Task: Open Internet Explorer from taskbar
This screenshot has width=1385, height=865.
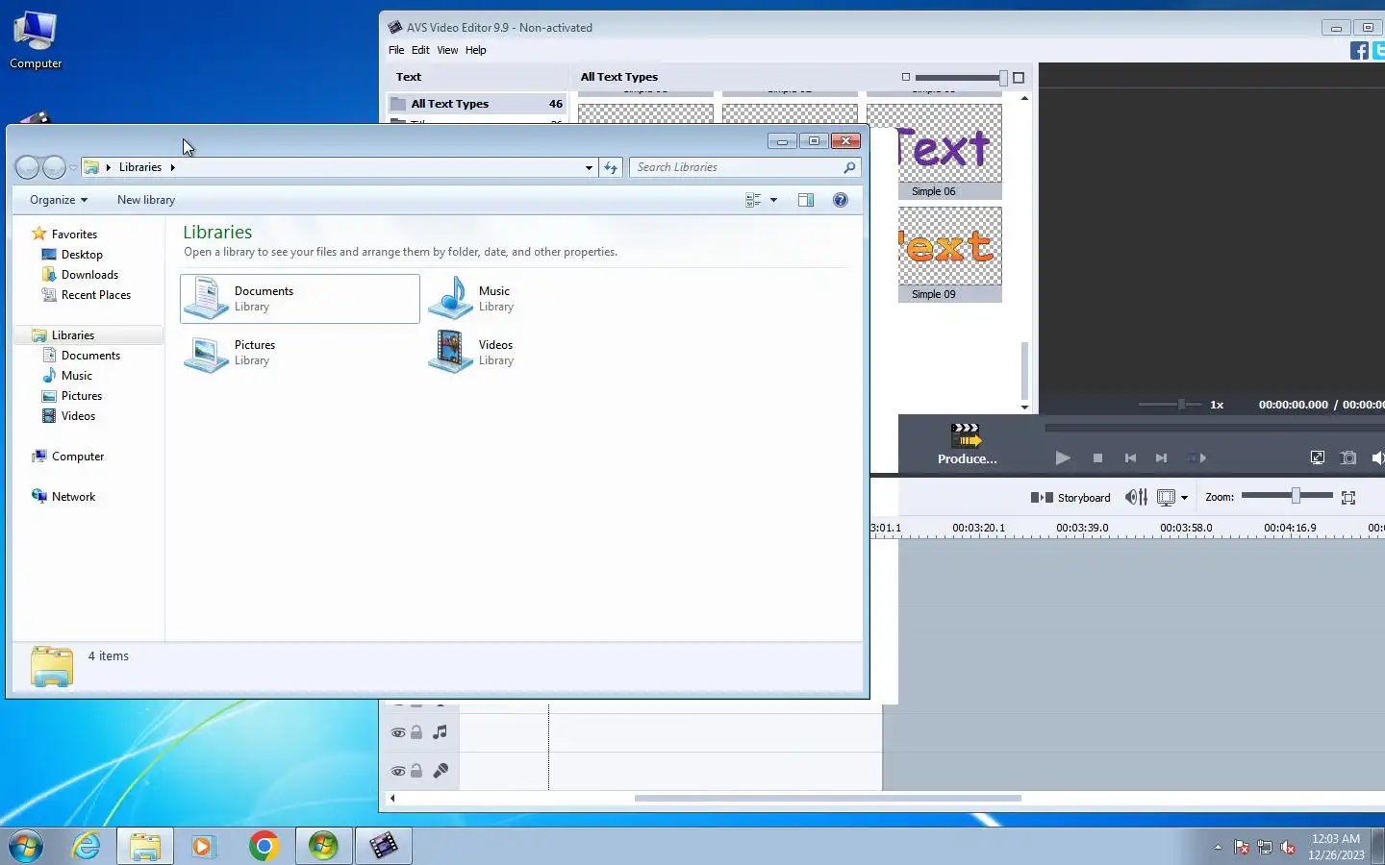Action: click(x=87, y=846)
